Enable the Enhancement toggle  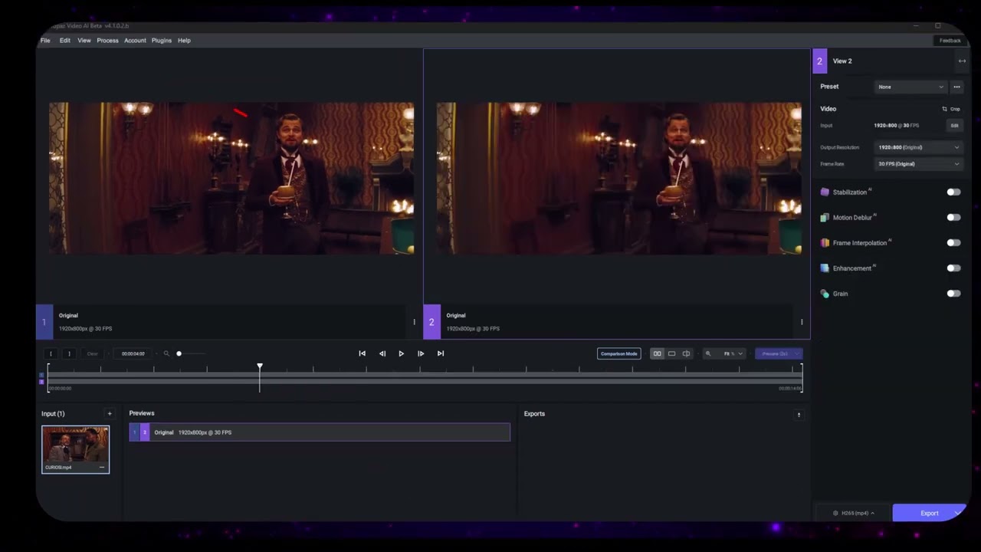click(x=953, y=268)
